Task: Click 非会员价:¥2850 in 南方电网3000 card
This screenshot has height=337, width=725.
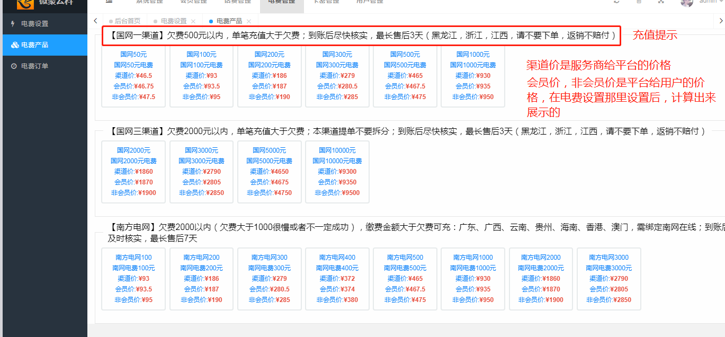Action: 608,300
